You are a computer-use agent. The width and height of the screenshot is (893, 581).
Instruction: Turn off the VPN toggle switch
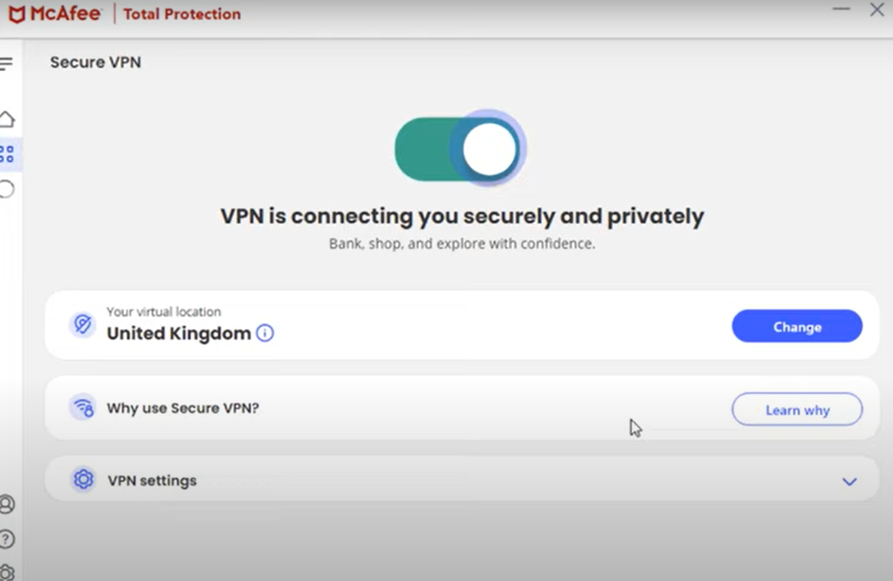[461, 148]
